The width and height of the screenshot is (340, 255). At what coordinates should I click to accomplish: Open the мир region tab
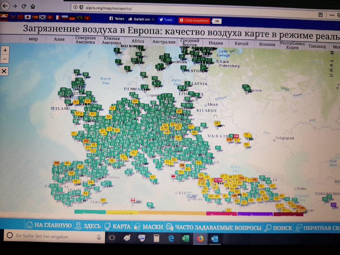pos(33,39)
